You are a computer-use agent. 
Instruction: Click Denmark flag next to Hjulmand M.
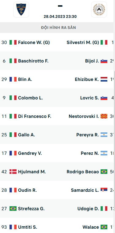click(13, 172)
